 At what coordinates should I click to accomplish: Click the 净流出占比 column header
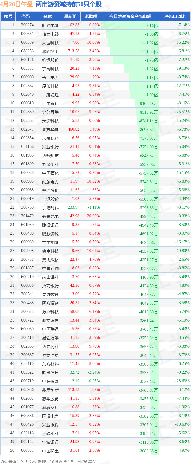tap(175, 16)
